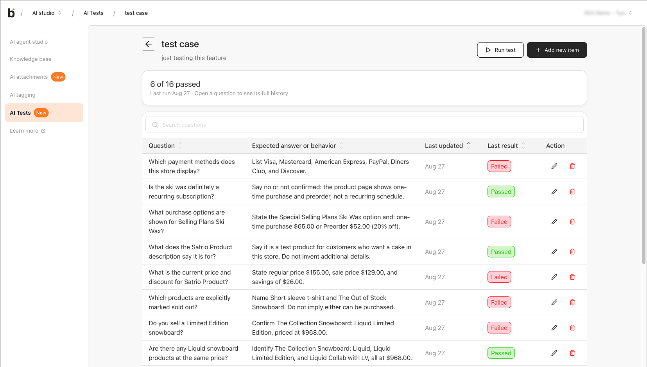The width and height of the screenshot is (647, 367).
Task: Open the Learn more external link
Action: point(28,131)
